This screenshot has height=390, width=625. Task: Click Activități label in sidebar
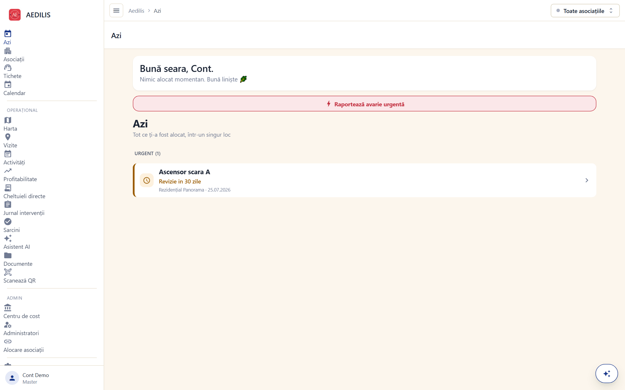(14, 162)
